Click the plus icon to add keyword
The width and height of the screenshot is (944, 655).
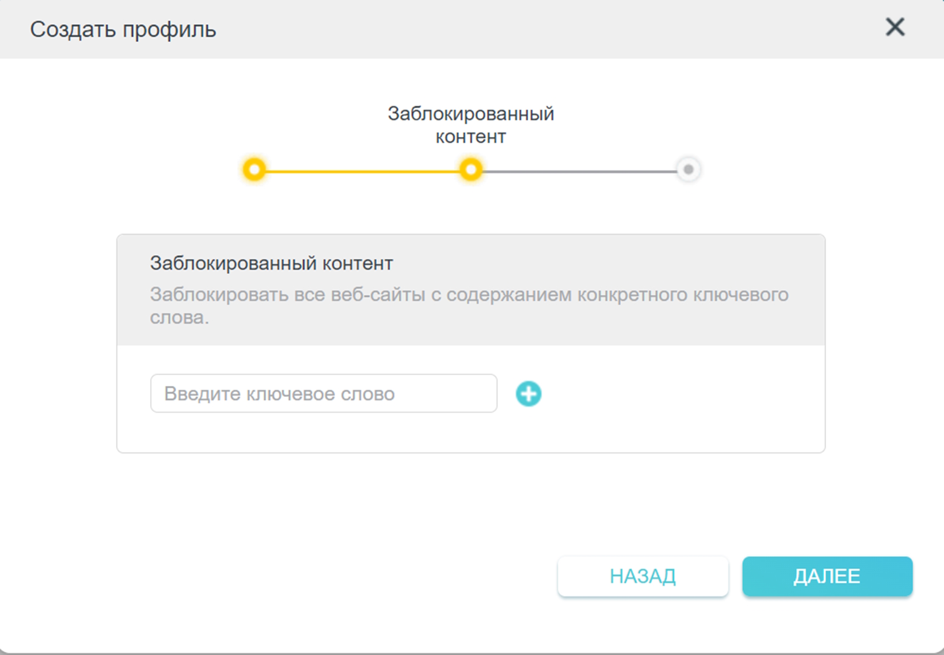click(x=528, y=394)
